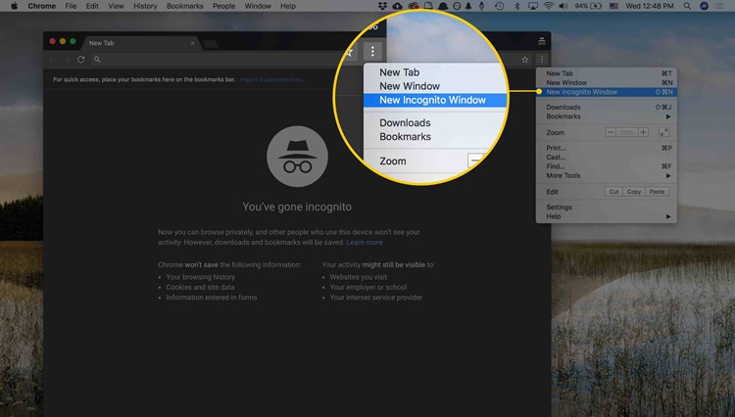Open the Bluetooth status menu

coord(517,6)
